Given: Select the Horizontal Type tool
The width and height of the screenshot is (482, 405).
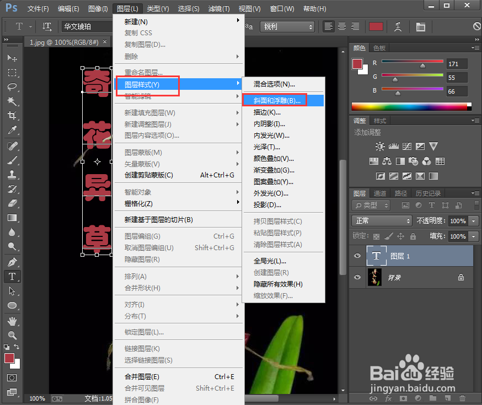Looking at the screenshot, I should click(x=12, y=277).
